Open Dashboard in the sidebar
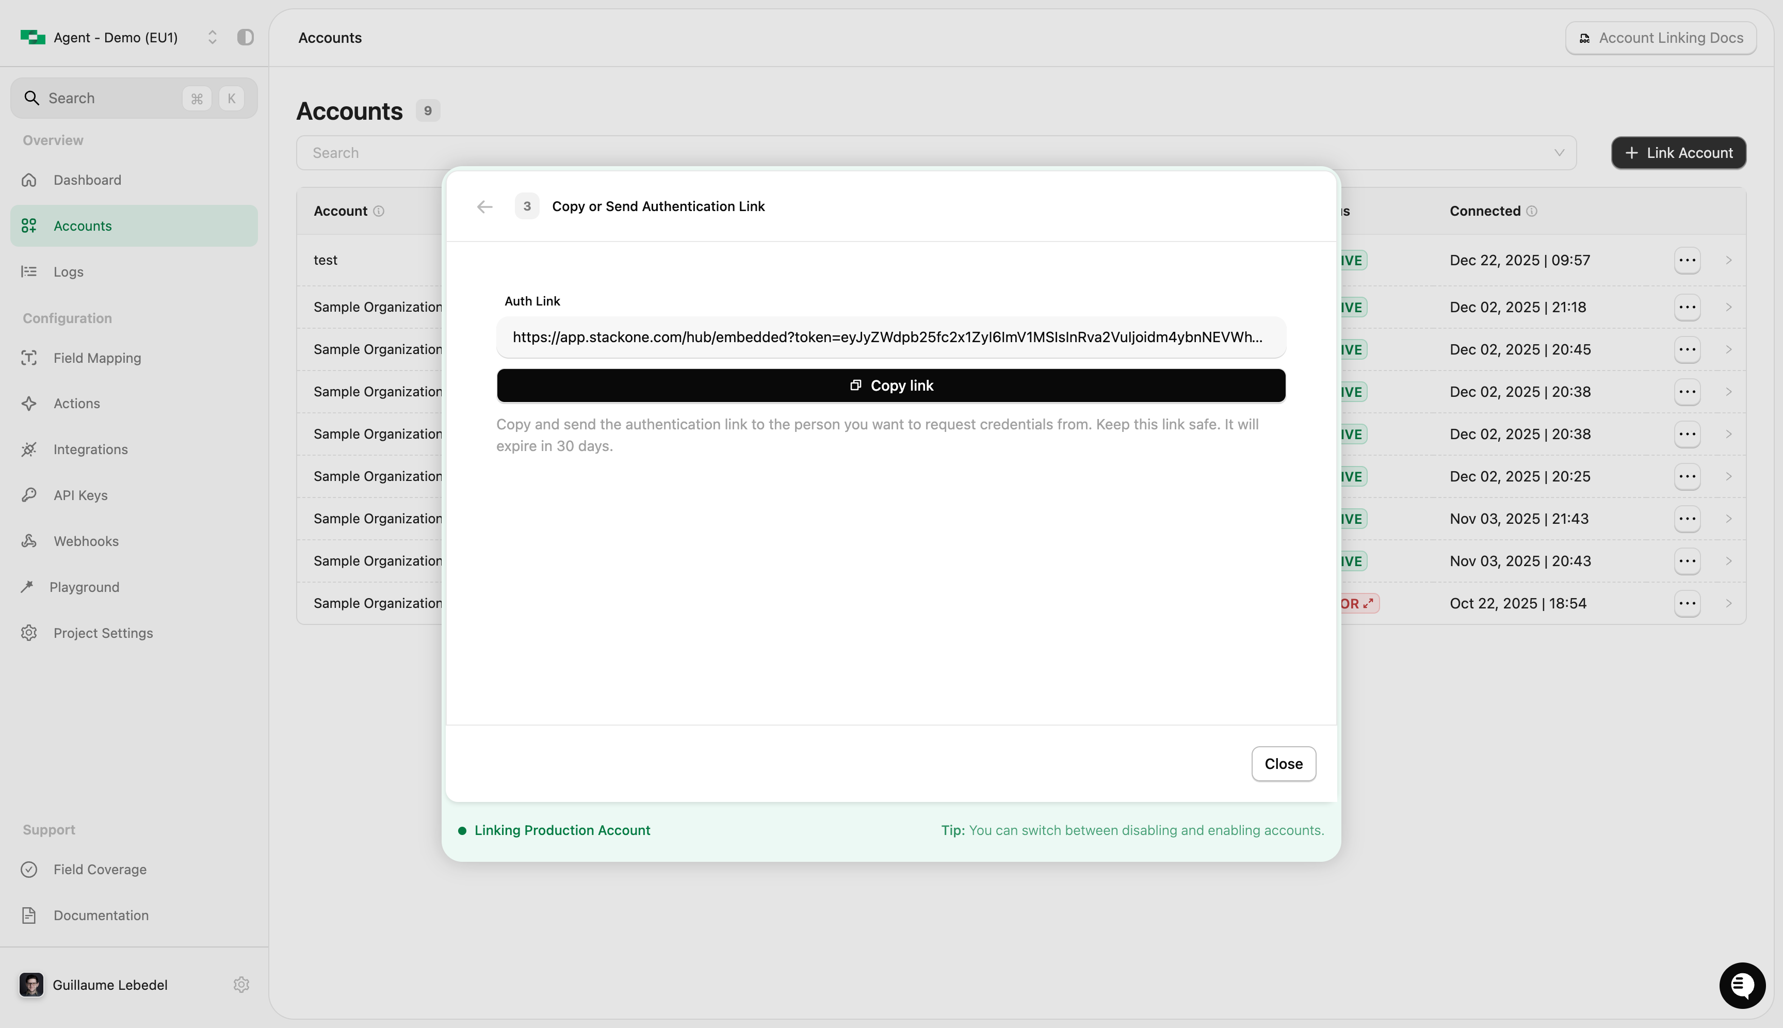1783x1028 pixels. [x=134, y=180]
